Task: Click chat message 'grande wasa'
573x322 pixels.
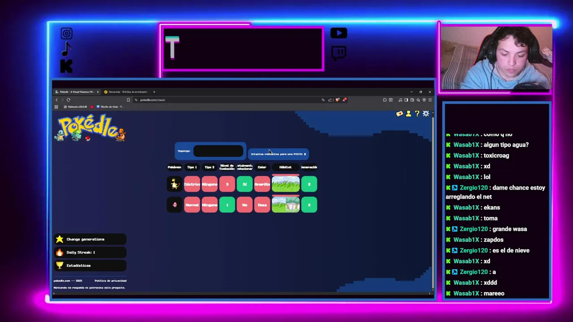Action: coord(509,229)
